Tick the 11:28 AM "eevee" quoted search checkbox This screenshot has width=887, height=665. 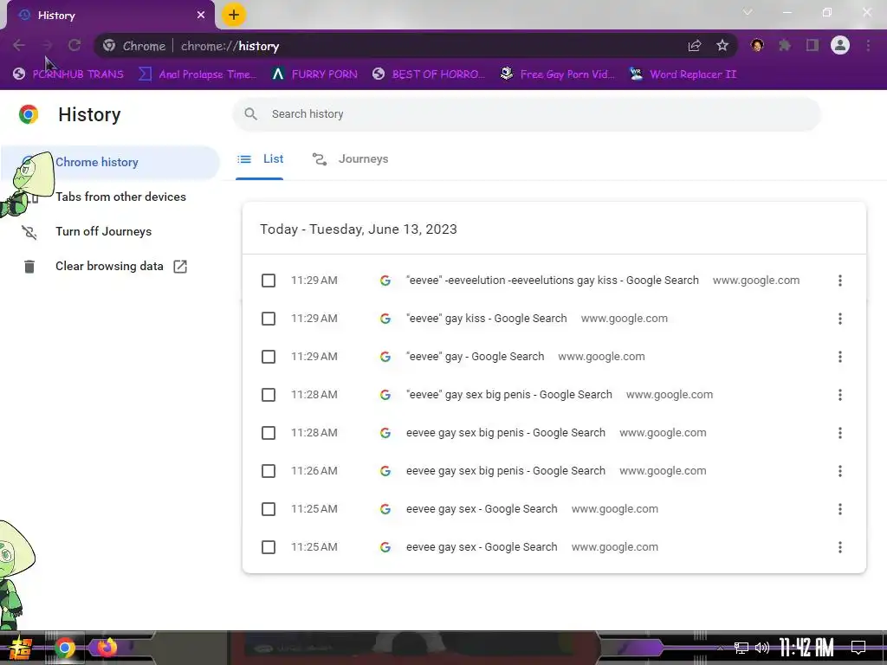click(x=269, y=395)
